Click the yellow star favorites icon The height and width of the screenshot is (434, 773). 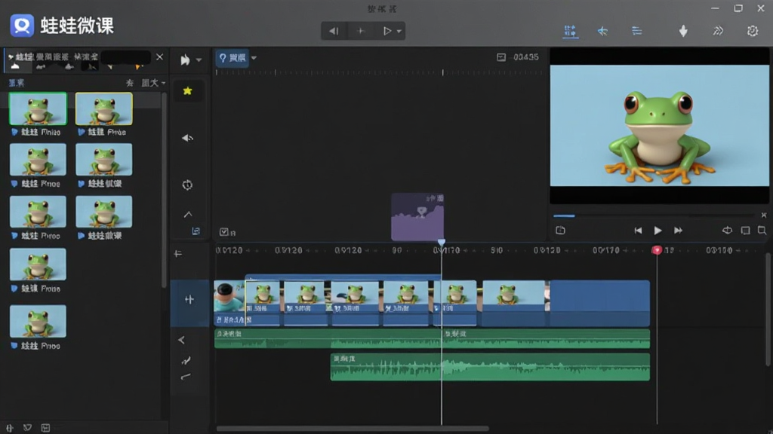pos(187,90)
